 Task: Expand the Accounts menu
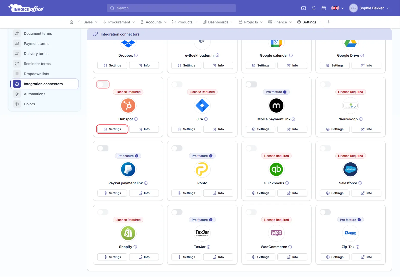point(154,22)
